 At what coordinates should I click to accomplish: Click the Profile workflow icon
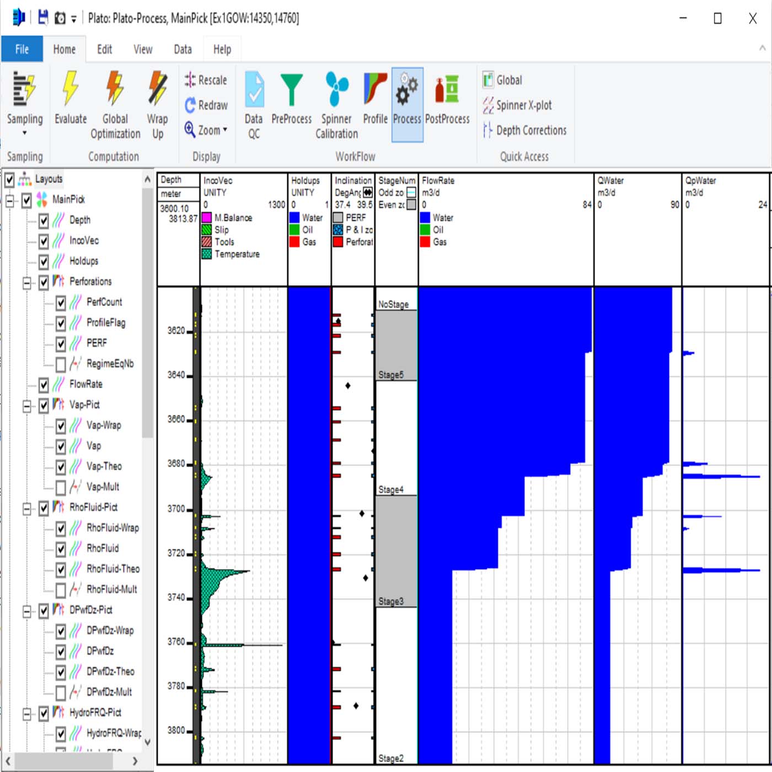coord(375,89)
